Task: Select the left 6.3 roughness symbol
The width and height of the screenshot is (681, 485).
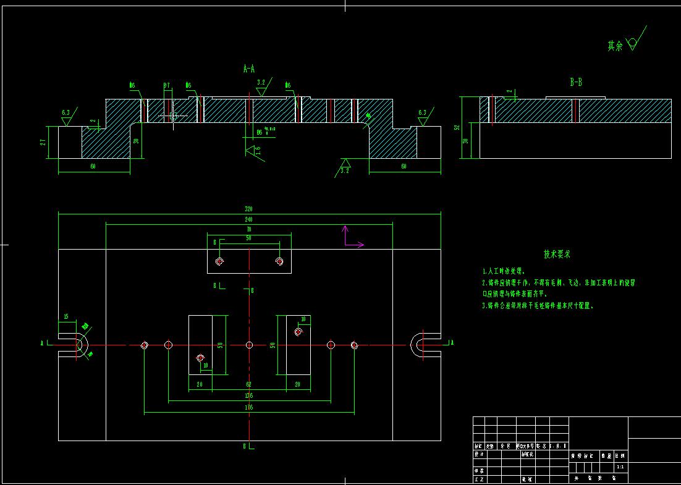Action: pos(68,116)
